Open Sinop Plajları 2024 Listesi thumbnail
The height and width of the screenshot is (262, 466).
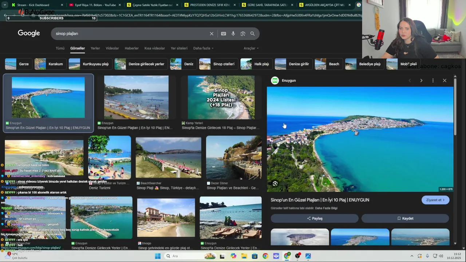click(x=221, y=98)
